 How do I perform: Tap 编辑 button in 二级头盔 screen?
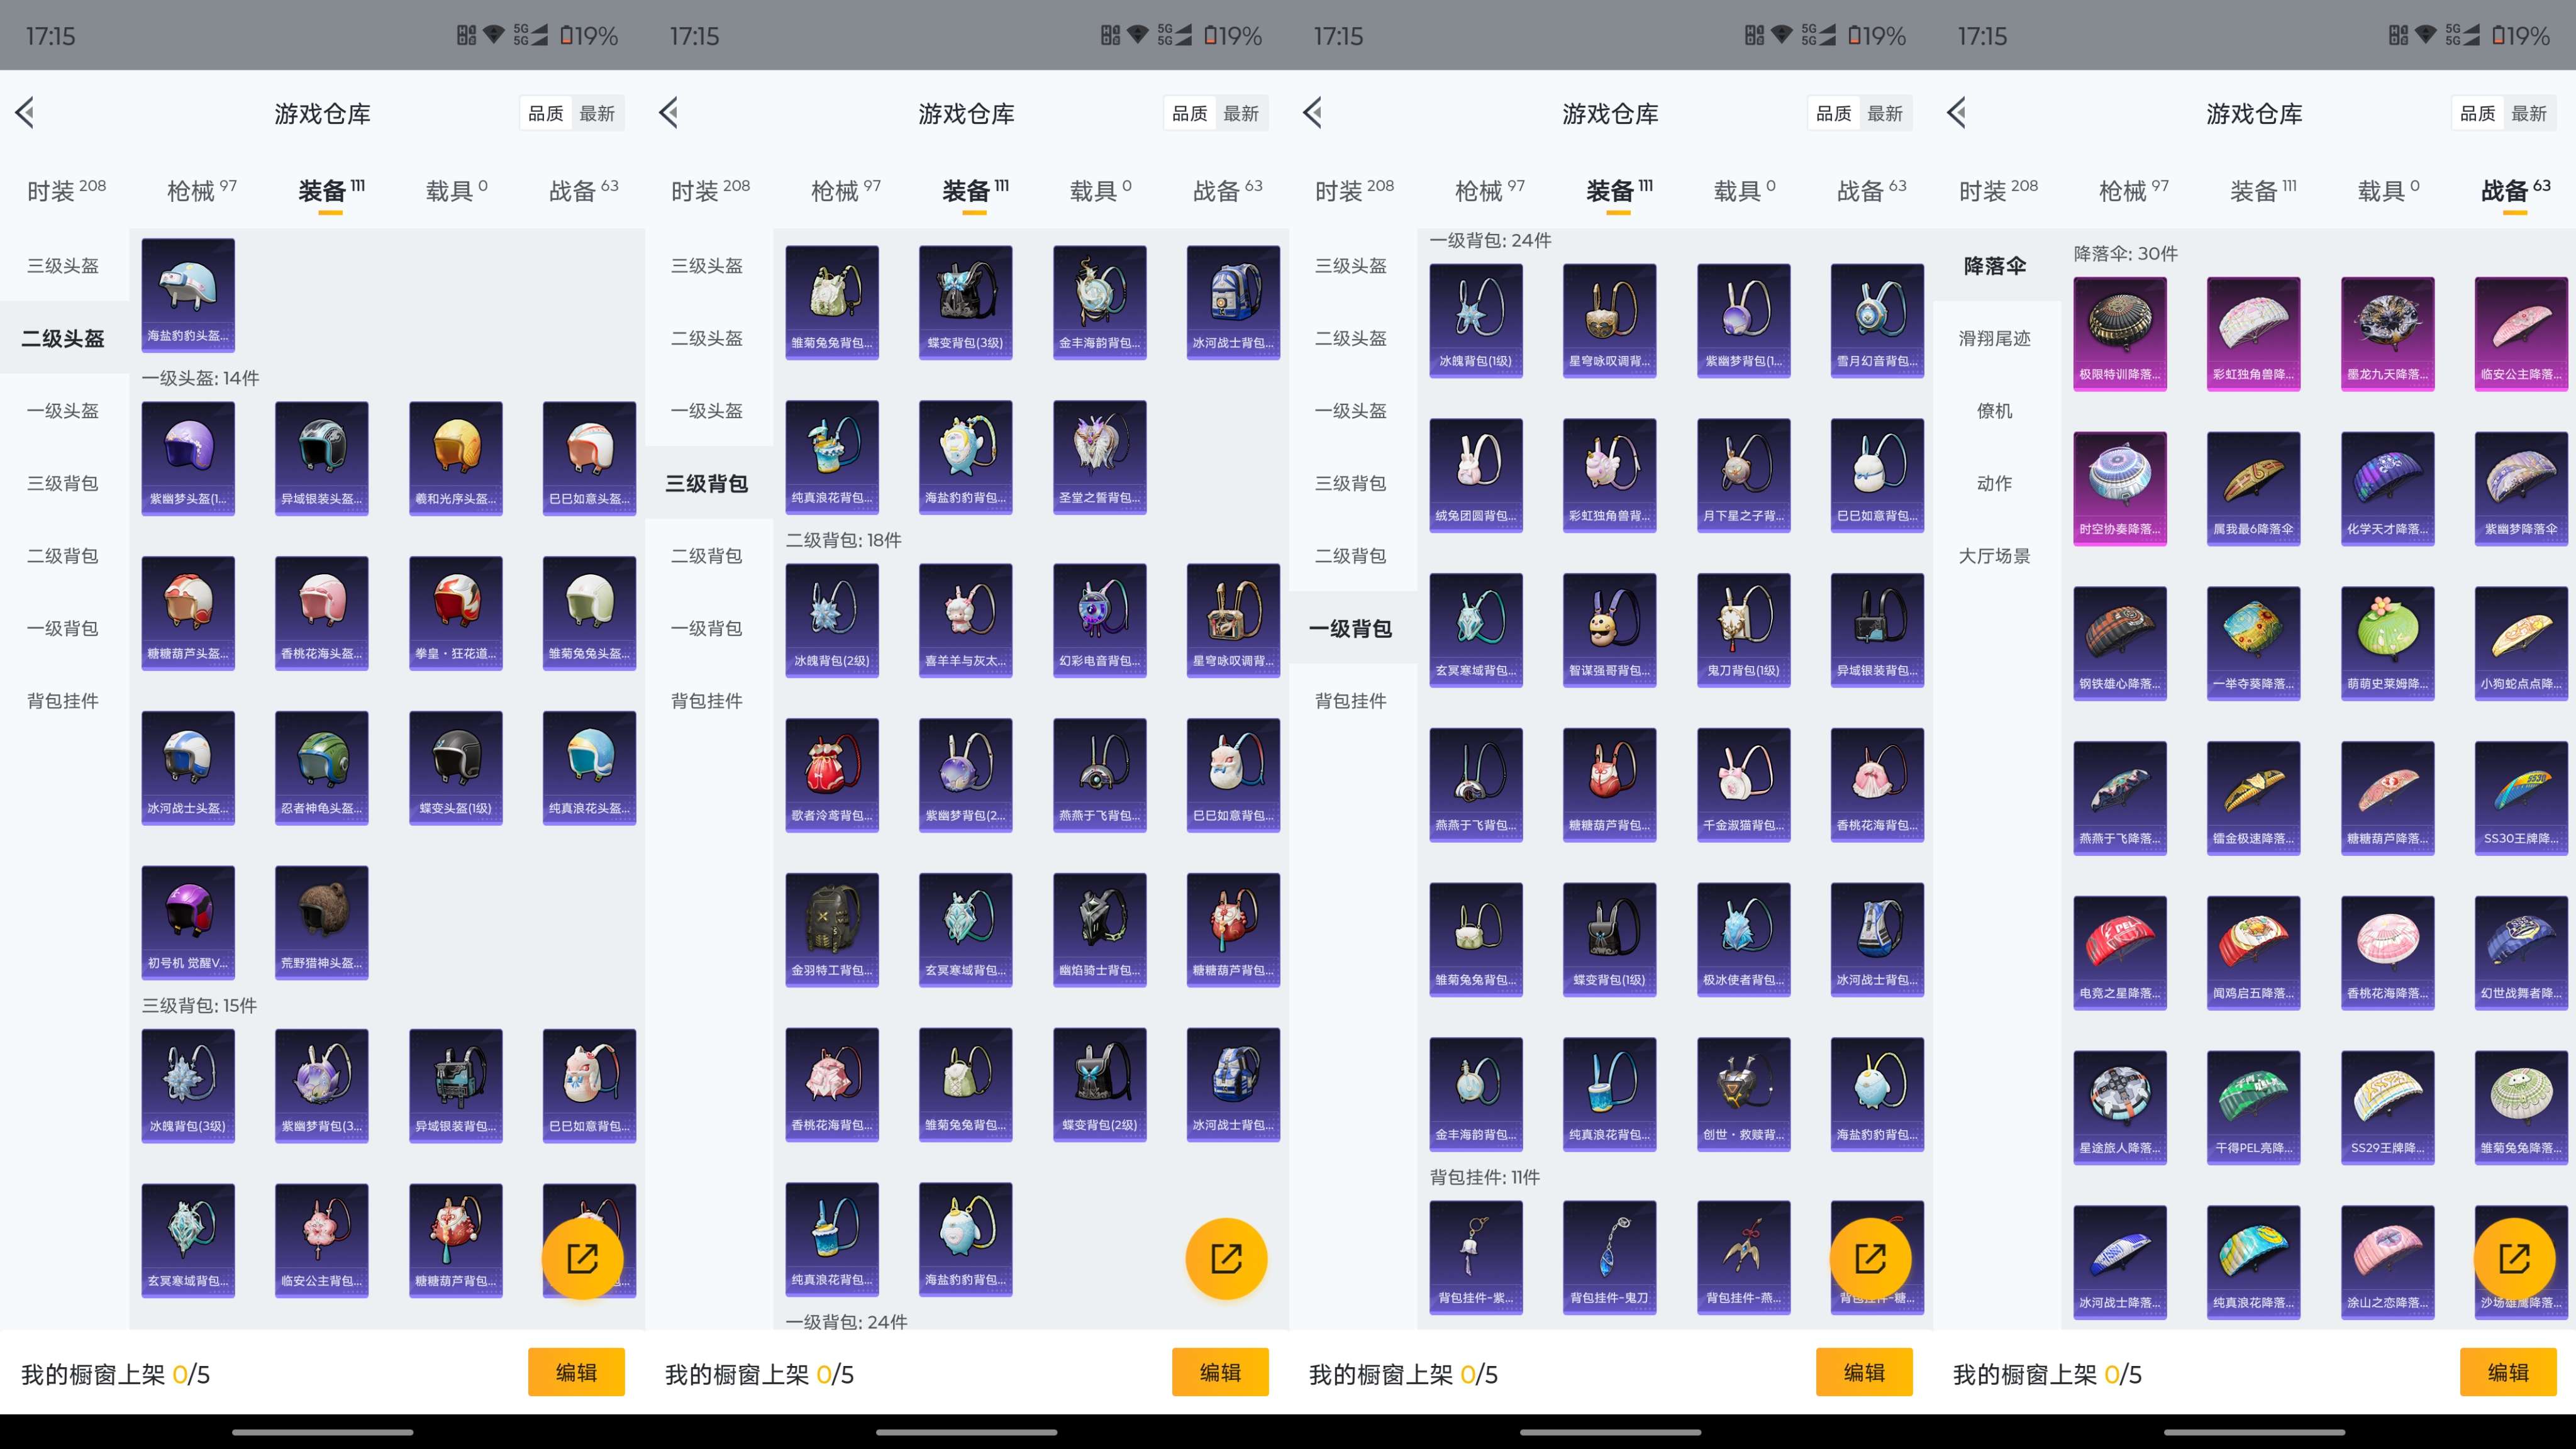576,1372
